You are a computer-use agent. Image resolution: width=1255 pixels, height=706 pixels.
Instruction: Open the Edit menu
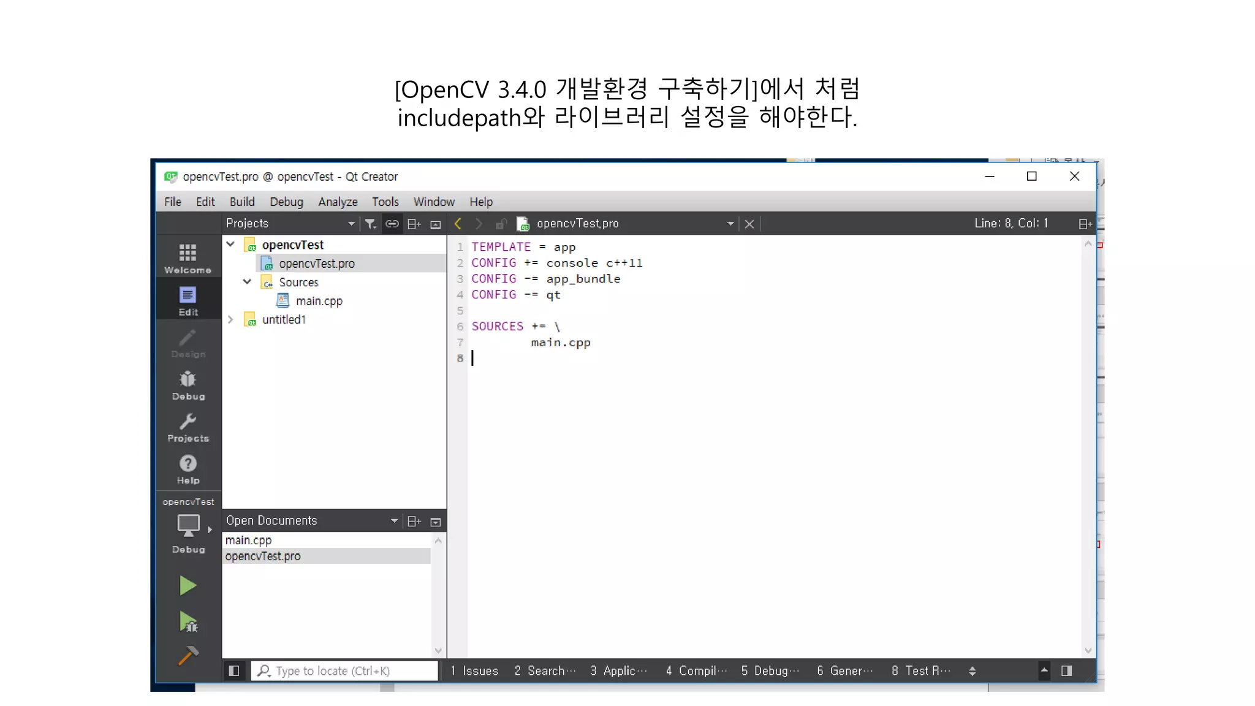[205, 202]
